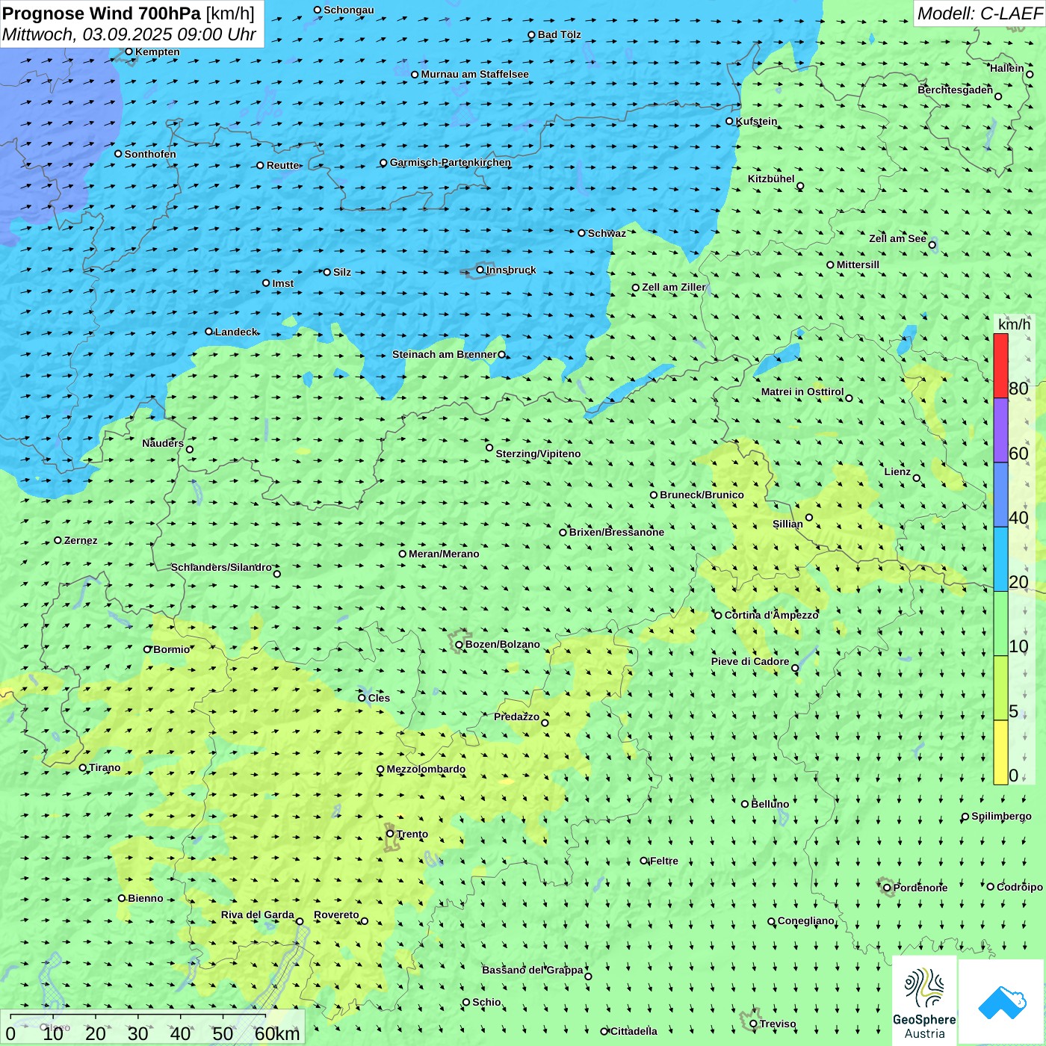The height and width of the screenshot is (1046, 1046).
Task: Click the 'Prognose Wind 700hPa' title
Action: 102,13
